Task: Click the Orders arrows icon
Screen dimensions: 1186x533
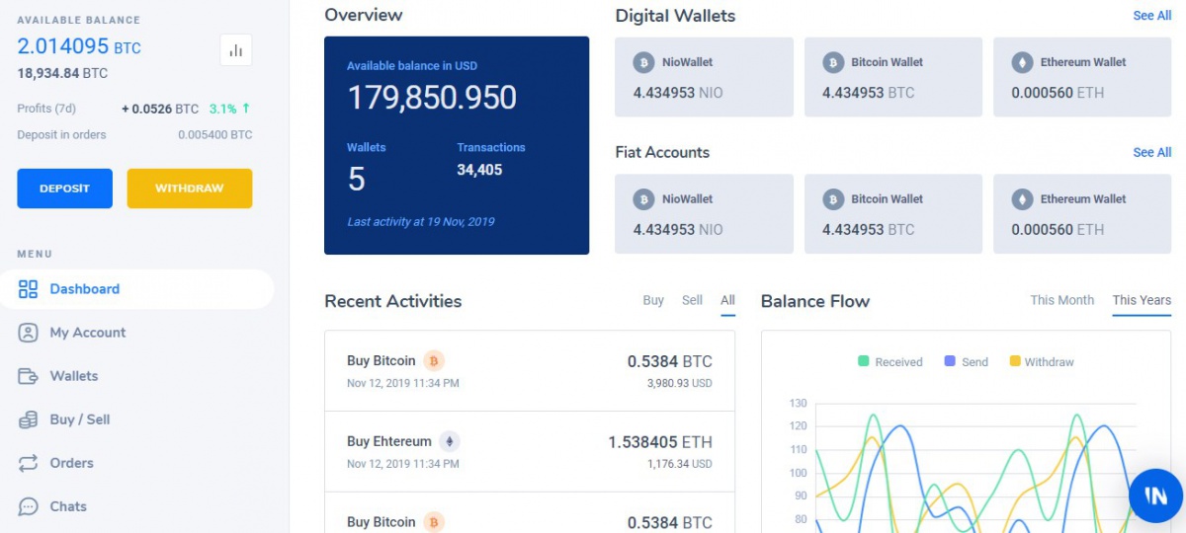Action: coord(29,463)
